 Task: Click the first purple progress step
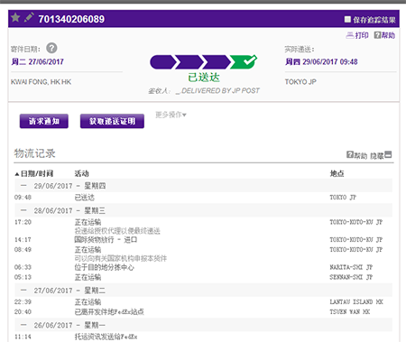(162, 62)
